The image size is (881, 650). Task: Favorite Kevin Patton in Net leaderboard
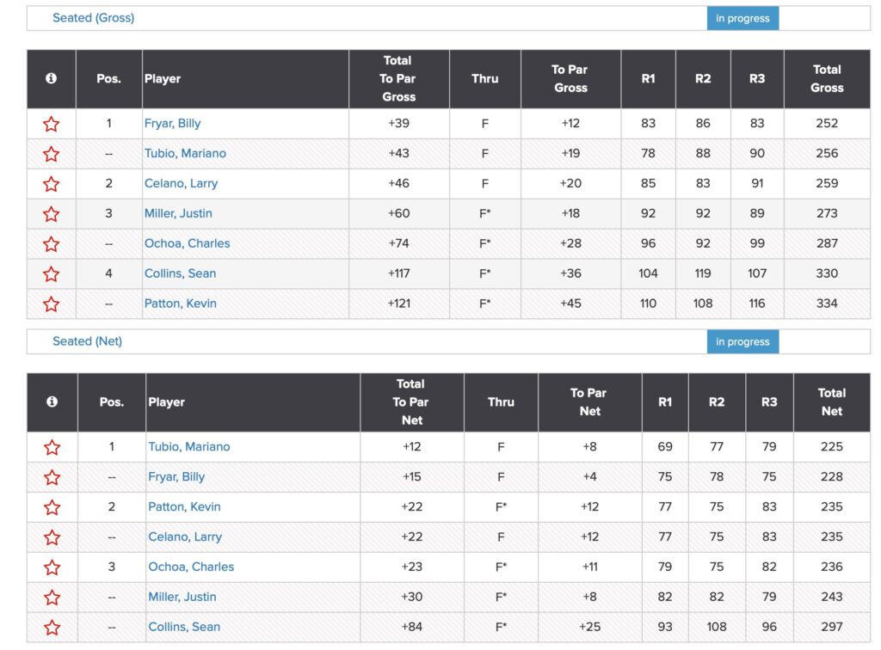pos(52,507)
